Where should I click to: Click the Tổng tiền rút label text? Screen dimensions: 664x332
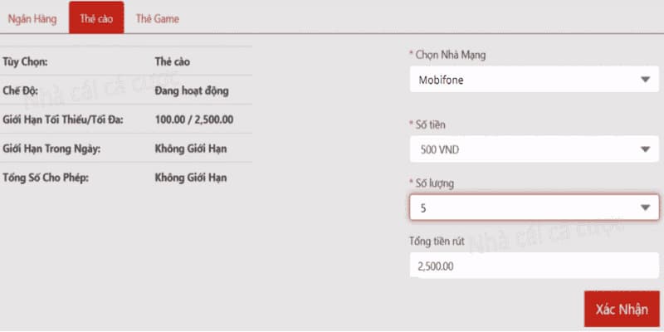click(x=437, y=242)
